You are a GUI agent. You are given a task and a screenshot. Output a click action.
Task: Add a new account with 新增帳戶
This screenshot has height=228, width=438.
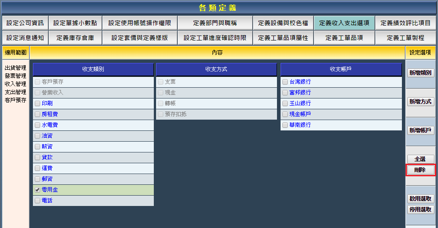420,130
